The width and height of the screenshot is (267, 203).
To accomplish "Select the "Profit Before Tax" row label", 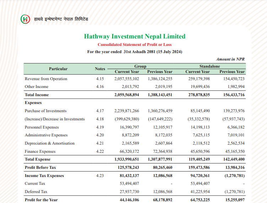I will tap(41, 167).
